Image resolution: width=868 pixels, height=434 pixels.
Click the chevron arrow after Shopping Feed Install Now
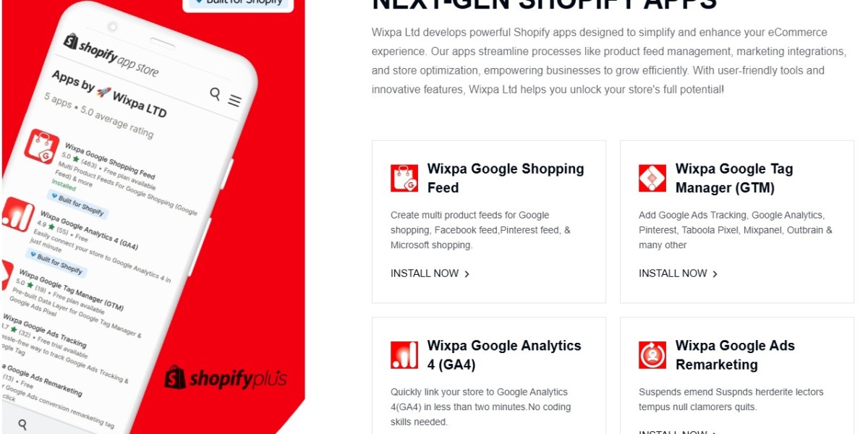467,274
